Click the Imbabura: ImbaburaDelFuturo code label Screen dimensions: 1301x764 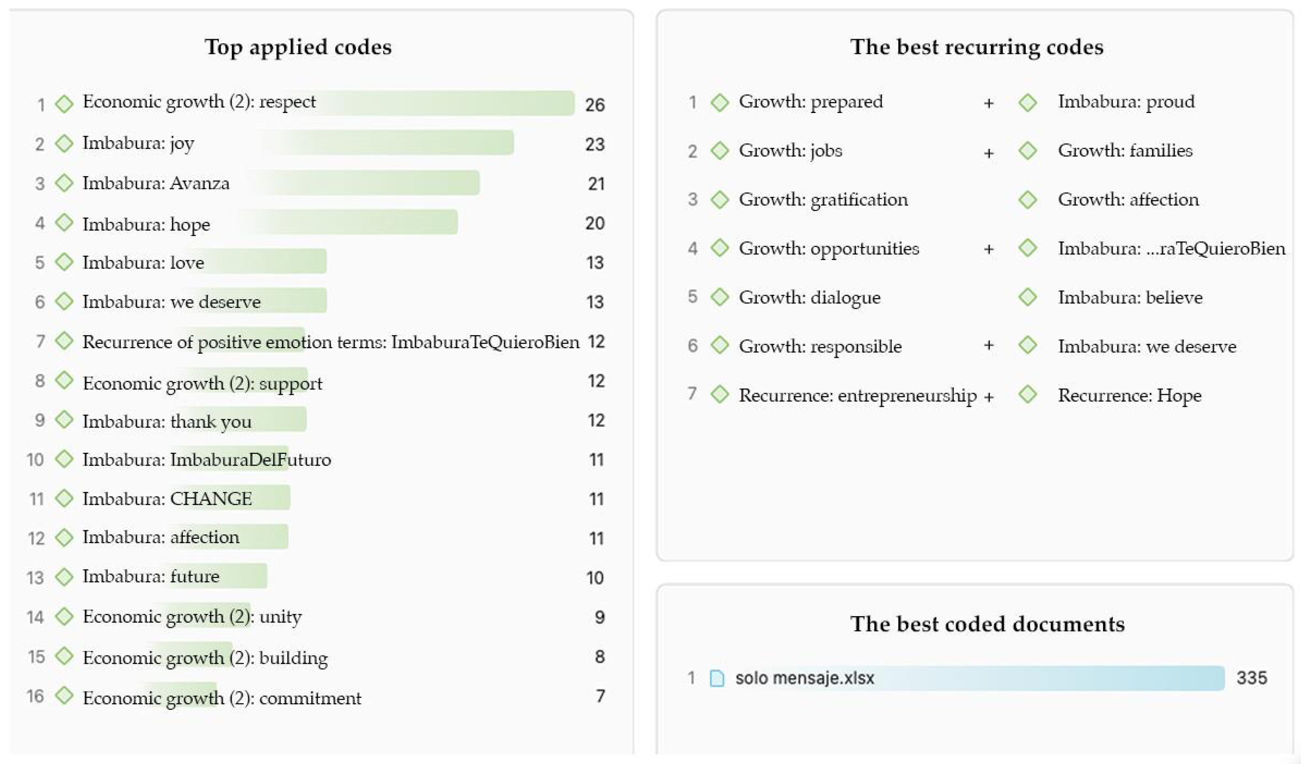click(207, 459)
